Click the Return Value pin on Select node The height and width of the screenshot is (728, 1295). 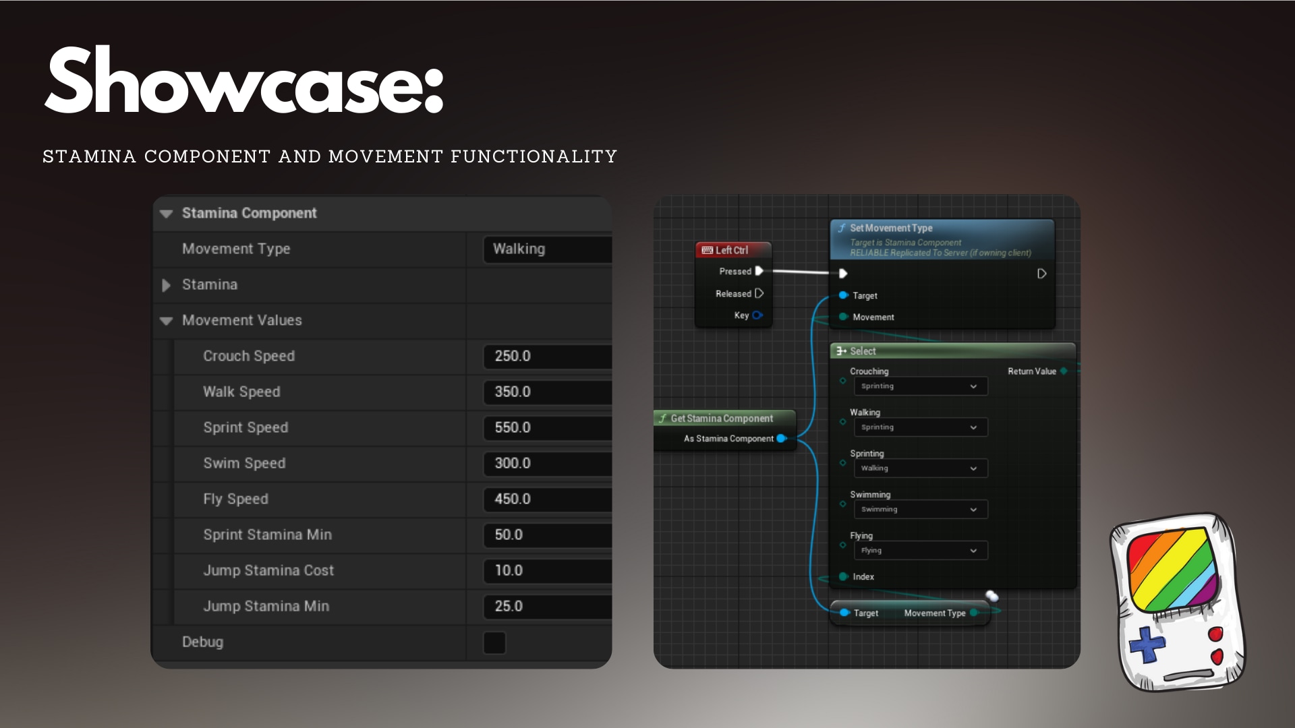[1064, 371]
